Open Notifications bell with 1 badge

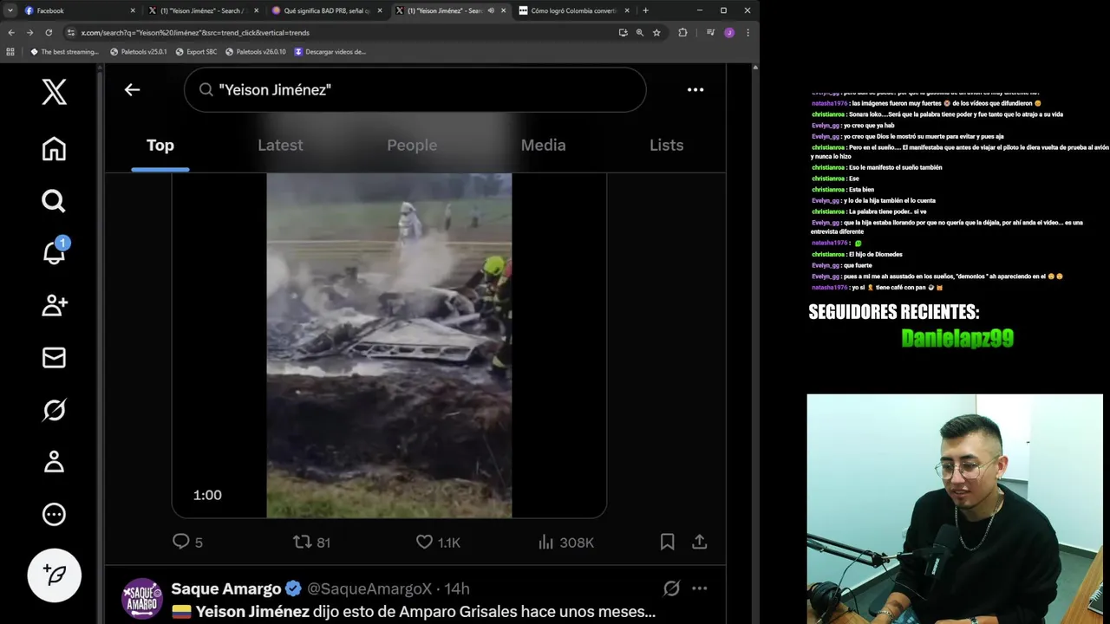coord(54,252)
